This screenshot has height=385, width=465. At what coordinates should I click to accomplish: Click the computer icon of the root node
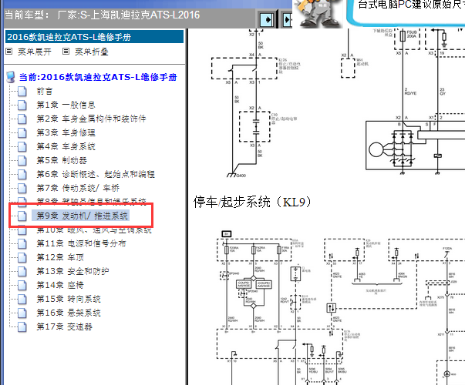point(11,77)
